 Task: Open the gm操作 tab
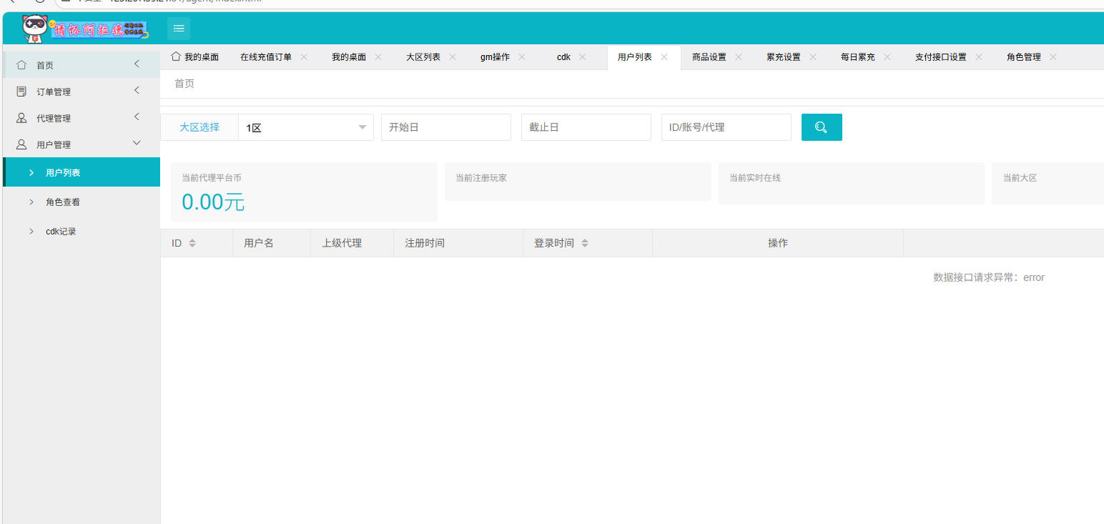(x=496, y=56)
